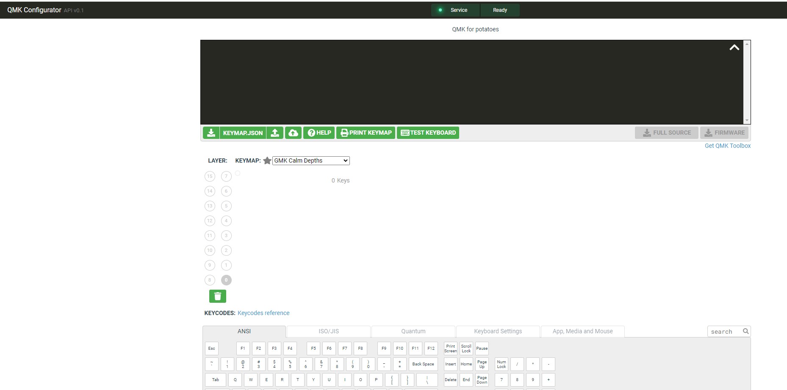This screenshot has height=390, width=787.
Task: Print the keymap using the printer button
Action: [x=366, y=133]
